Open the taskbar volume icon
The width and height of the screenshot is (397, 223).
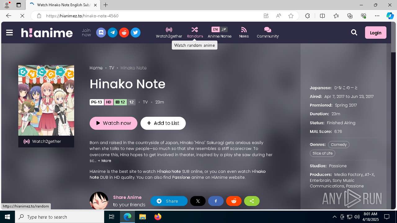(357, 217)
